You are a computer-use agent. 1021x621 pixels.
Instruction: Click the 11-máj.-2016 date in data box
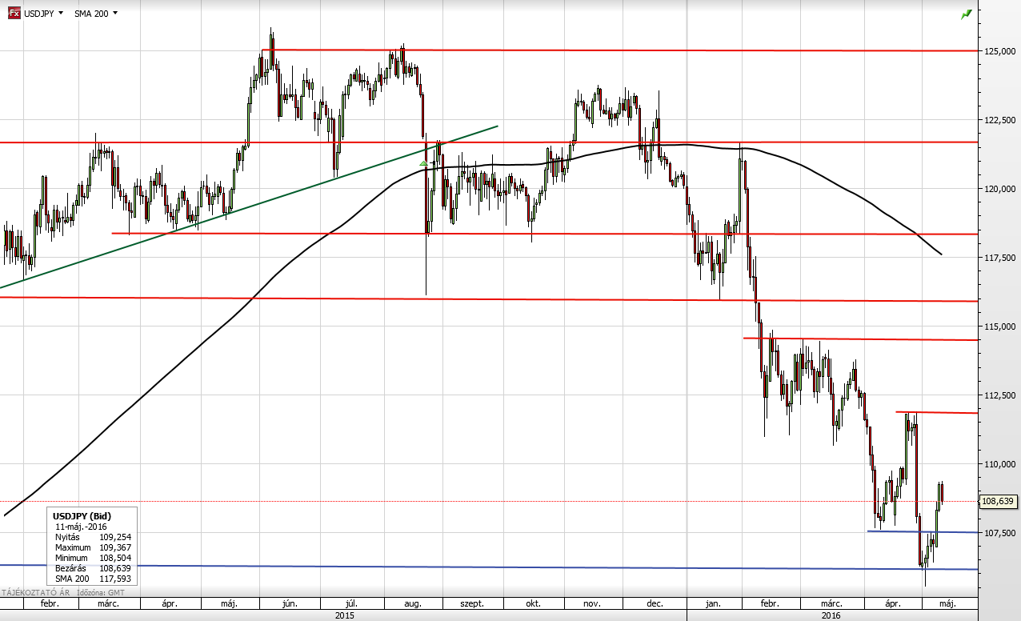coord(81,527)
